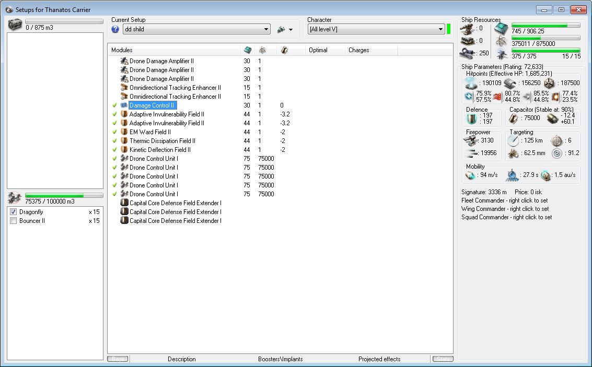The width and height of the screenshot is (592, 367).
Task: Click the structure hitpoints icon showing 187500
Action: click(549, 83)
